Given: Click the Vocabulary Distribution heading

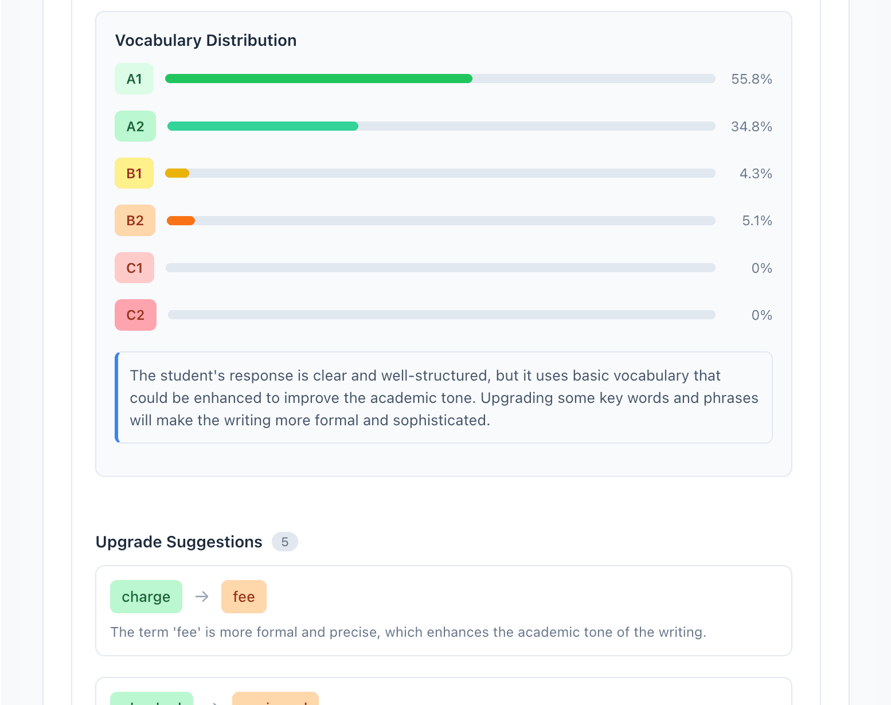Looking at the screenshot, I should click(205, 40).
